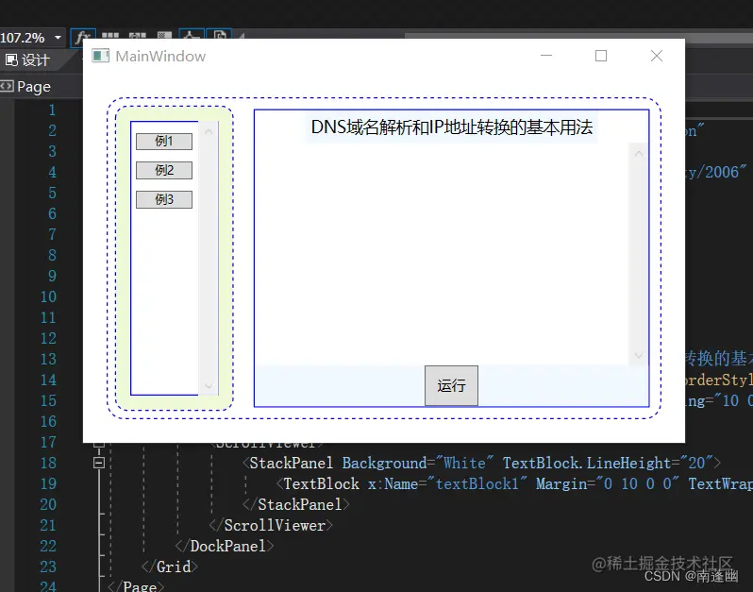Viewport: 753px width, 592px height.
Task: Click up arrow of the examples list scrollbar
Action: [209, 131]
